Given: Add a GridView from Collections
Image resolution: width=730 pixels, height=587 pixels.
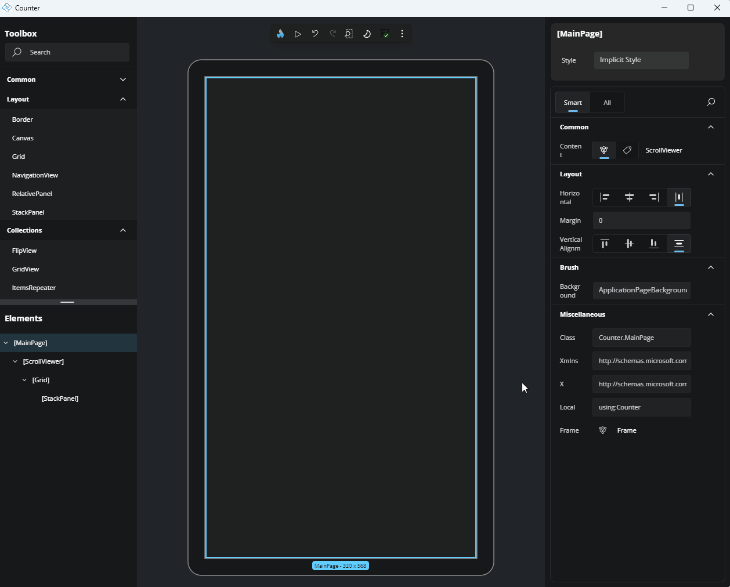Looking at the screenshot, I should click(x=26, y=269).
